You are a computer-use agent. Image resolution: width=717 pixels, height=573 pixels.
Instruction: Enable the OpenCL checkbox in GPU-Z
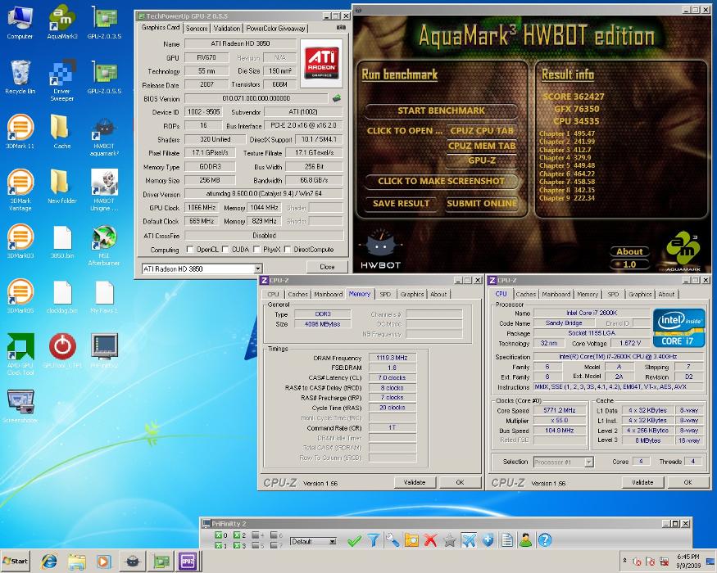click(x=190, y=250)
